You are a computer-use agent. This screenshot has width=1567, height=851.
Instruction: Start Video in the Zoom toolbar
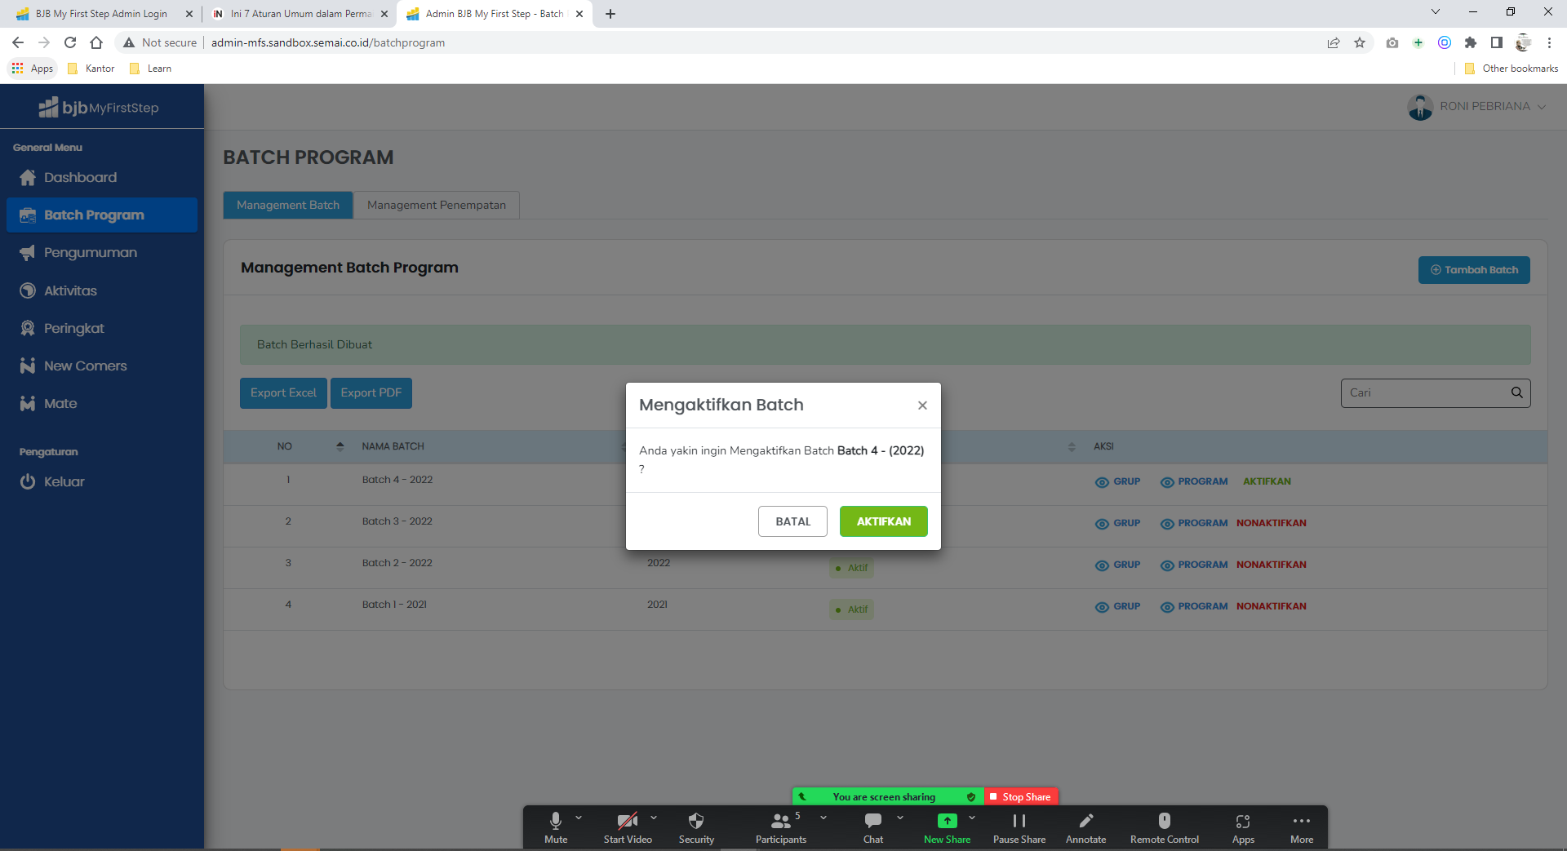point(628,827)
